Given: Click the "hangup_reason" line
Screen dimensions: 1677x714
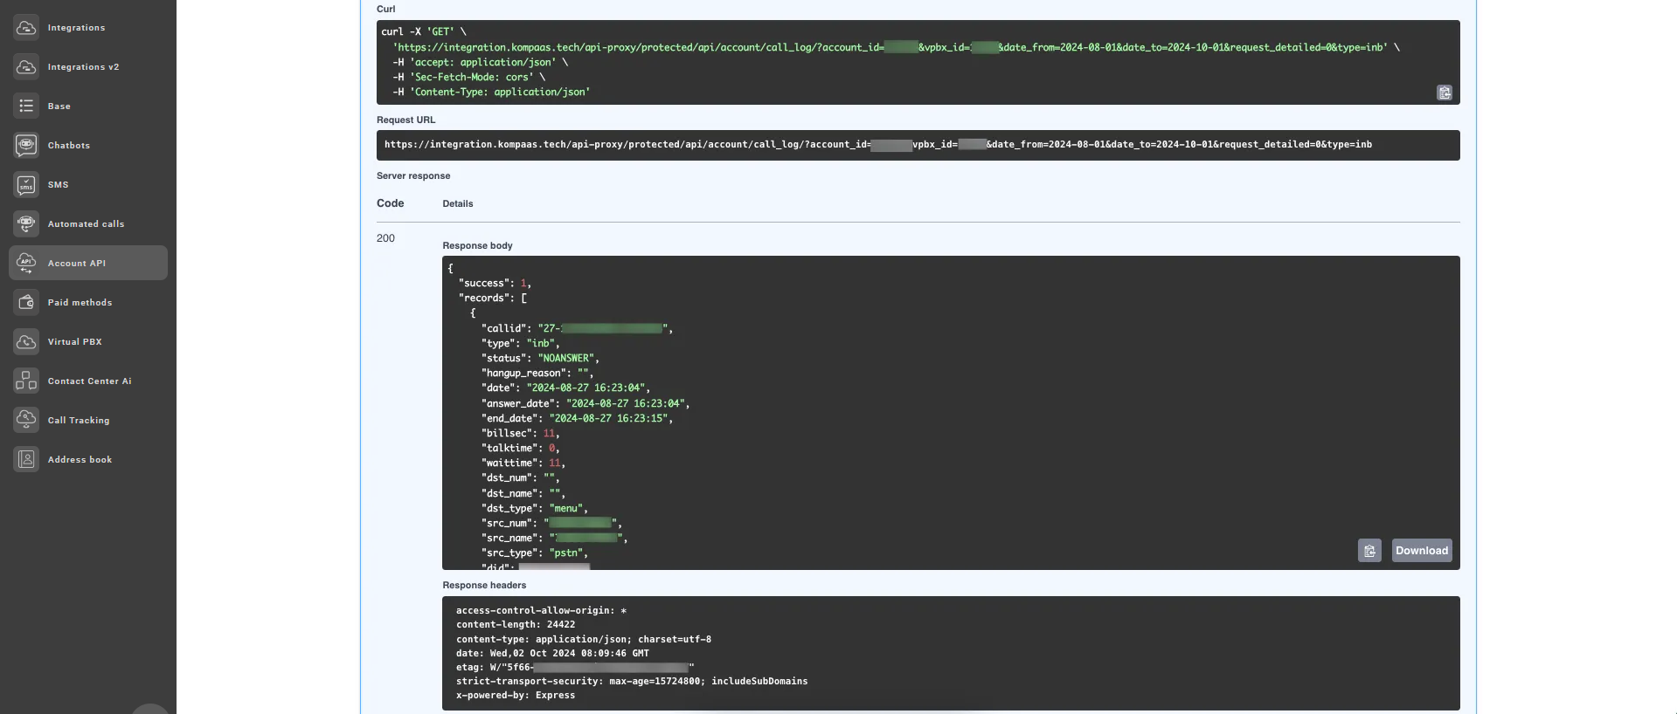Looking at the screenshot, I should tap(537, 373).
